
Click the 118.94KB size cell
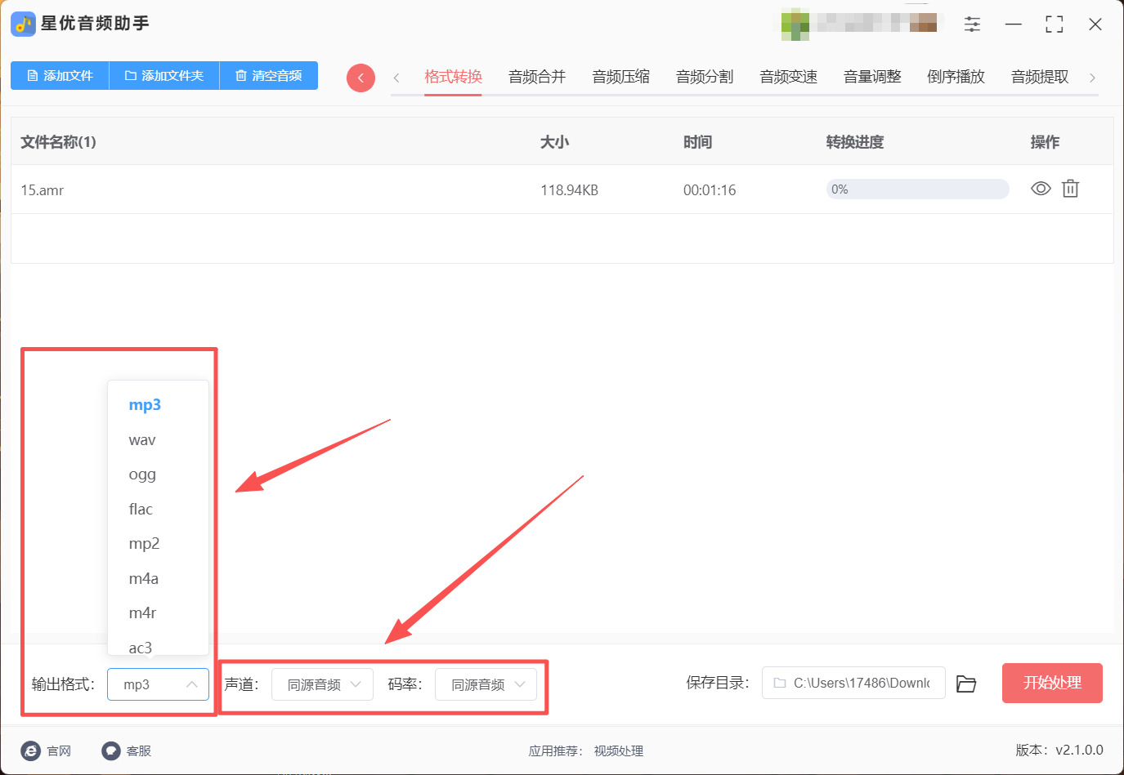[569, 190]
